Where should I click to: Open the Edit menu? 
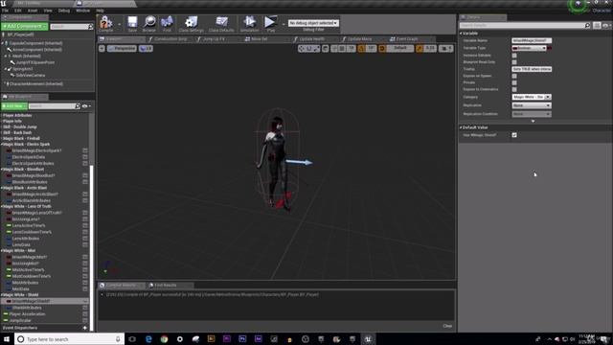click(17, 11)
